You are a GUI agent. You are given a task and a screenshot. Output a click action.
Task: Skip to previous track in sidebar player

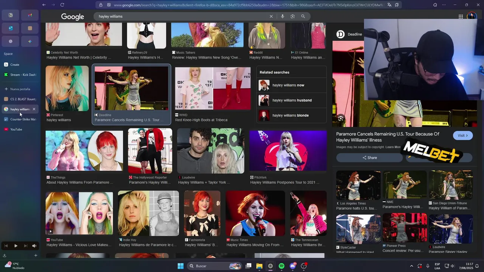6,246
